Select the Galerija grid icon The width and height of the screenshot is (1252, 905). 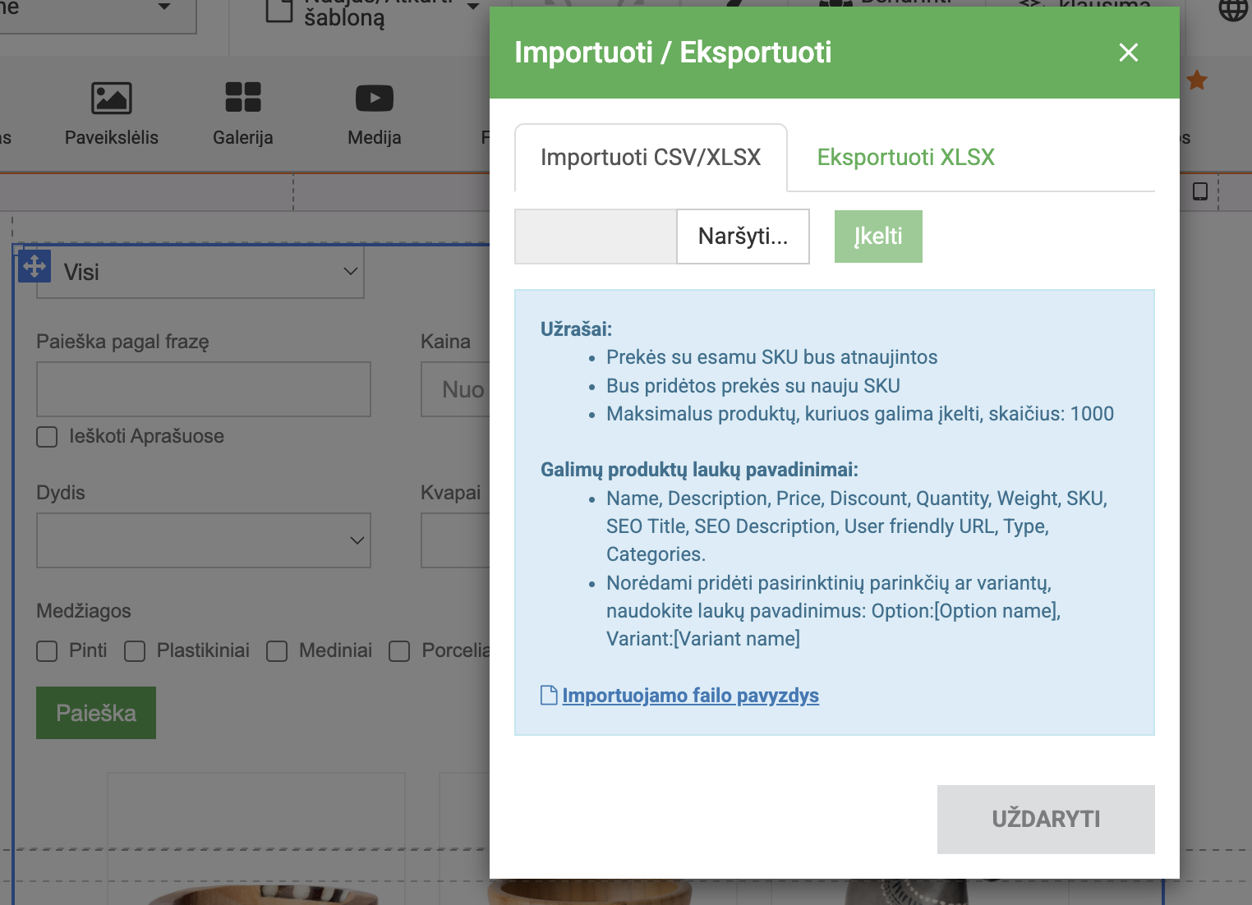click(x=243, y=98)
